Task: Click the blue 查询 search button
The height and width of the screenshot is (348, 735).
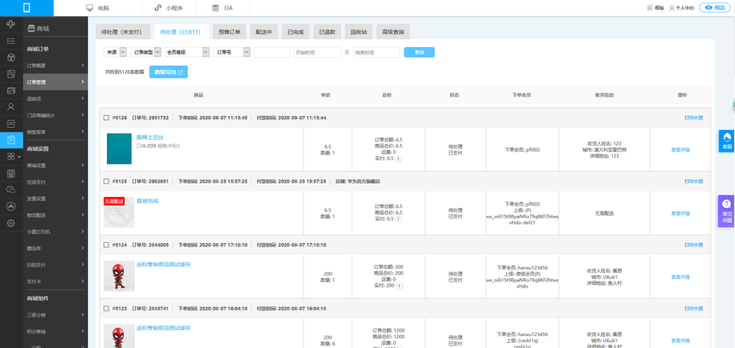Action: pyautogui.click(x=419, y=52)
